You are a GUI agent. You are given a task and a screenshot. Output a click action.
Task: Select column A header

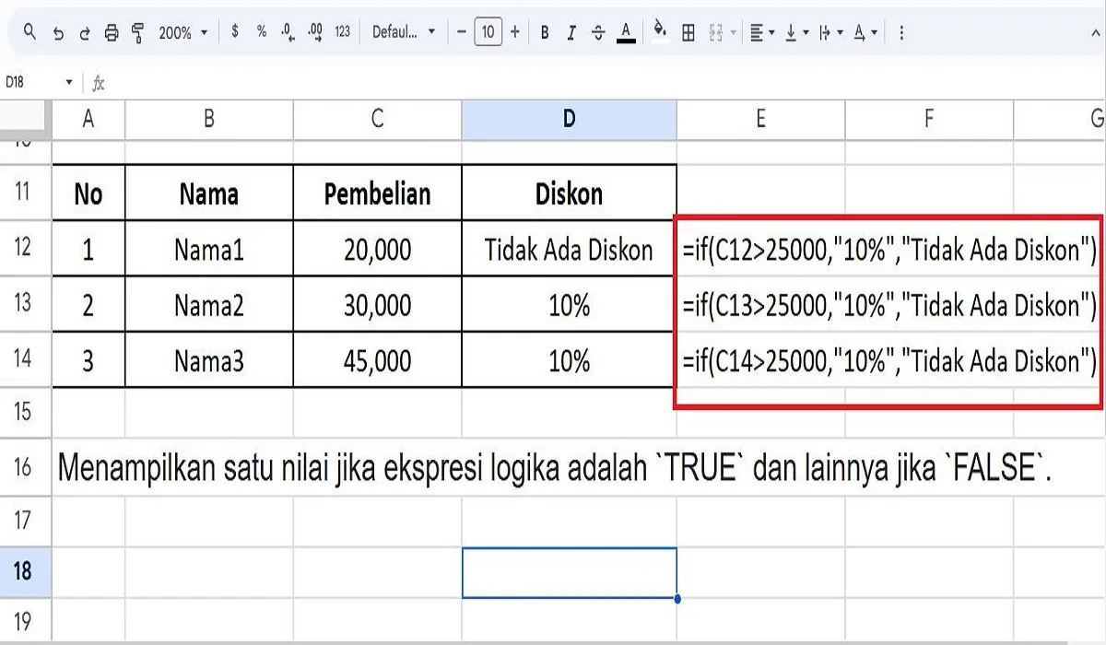88,118
